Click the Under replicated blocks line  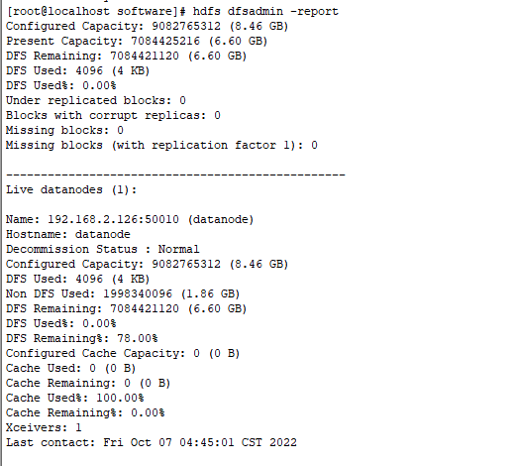tap(96, 100)
